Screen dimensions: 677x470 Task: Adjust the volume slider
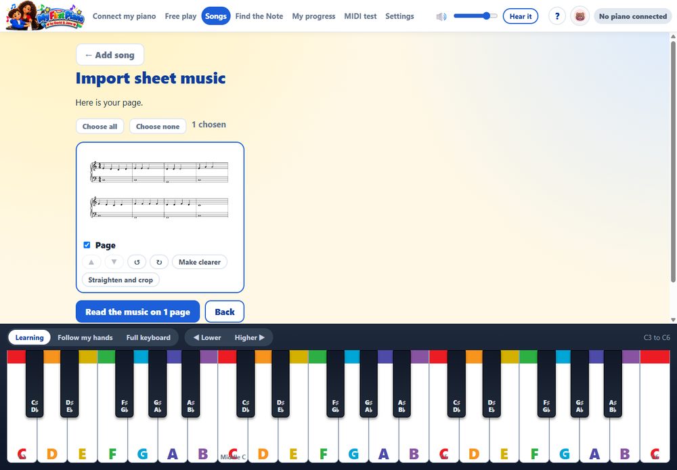click(475, 16)
